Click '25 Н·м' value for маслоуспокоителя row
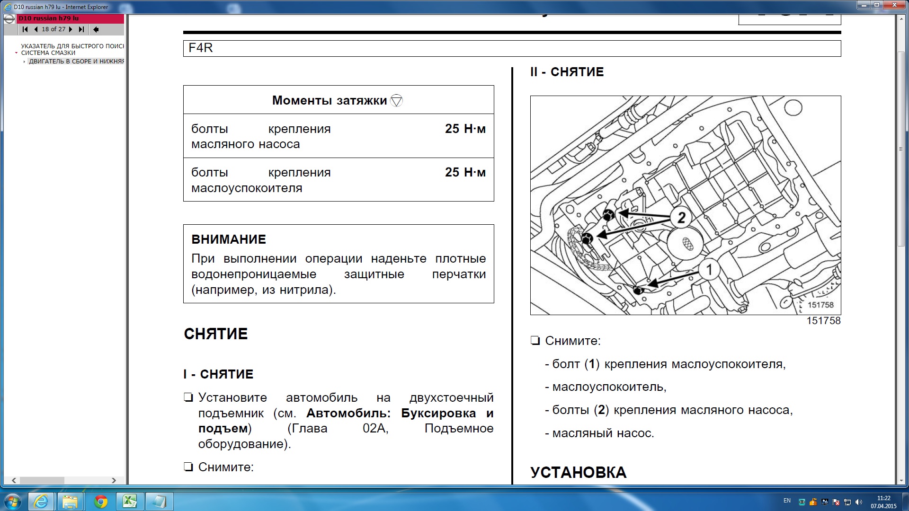 (x=465, y=172)
